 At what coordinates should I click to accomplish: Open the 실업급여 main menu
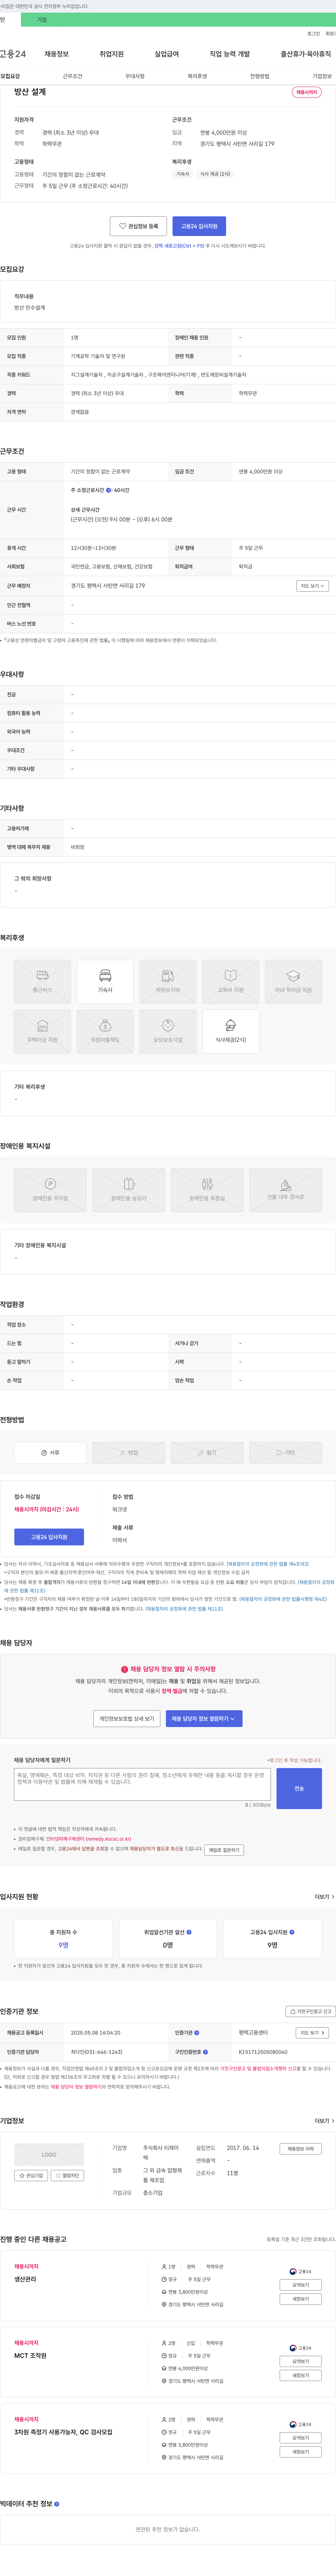(167, 54)
